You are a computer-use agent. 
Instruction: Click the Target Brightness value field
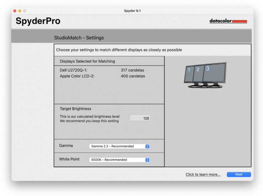(140, 118)
